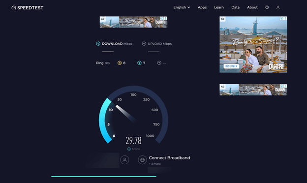Click the +3 more servers text
The width and height of the screenshot is (307, 183).
pos(155,164)
